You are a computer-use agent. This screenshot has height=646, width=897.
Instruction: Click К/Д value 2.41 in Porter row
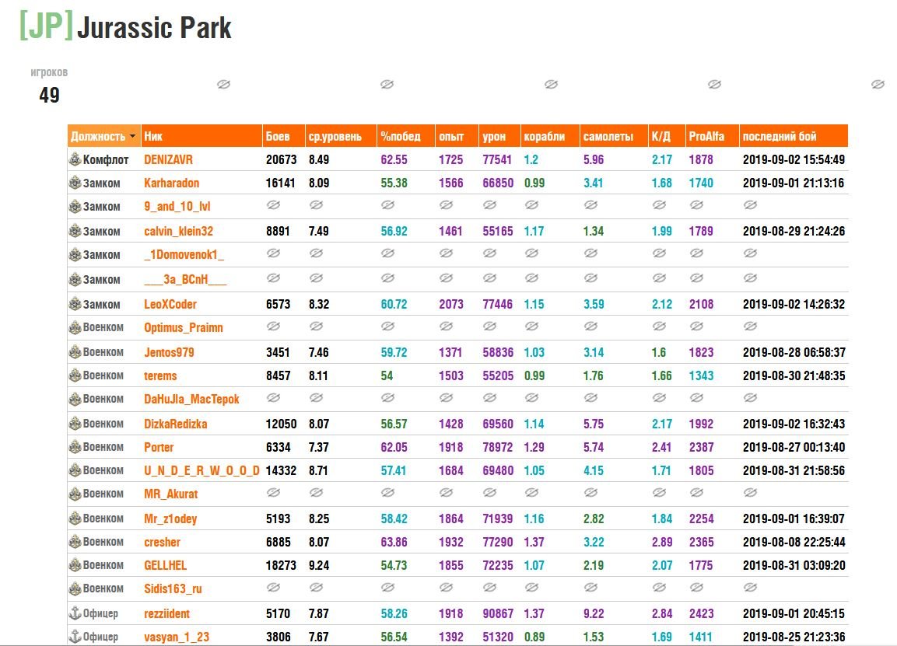(x=661, y=447)
